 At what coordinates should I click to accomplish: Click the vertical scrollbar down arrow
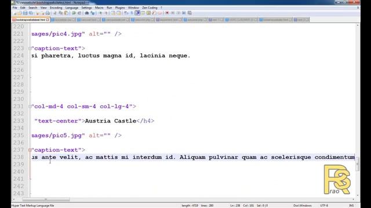[358, 195]
